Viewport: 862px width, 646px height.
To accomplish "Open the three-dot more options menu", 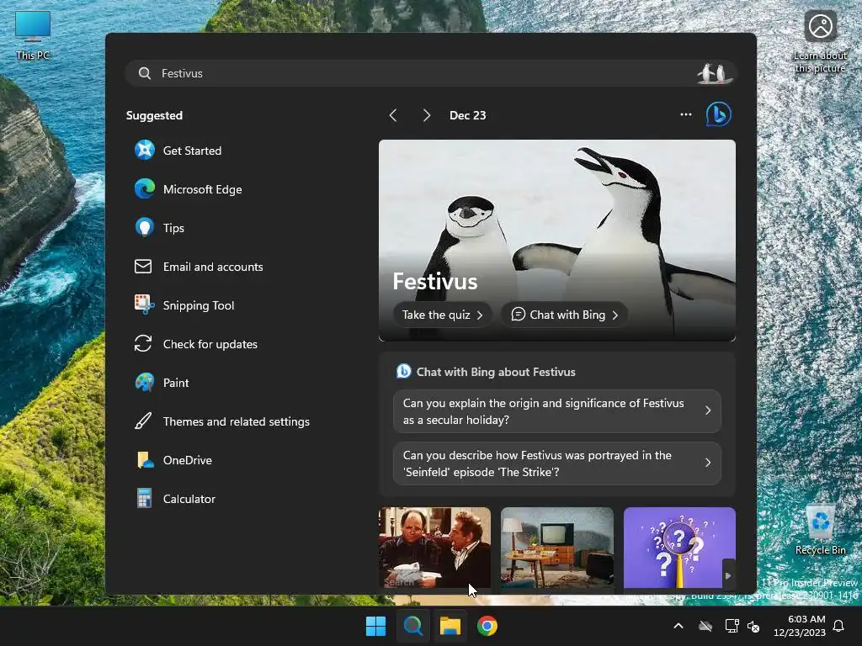I will pyautogui.click(x=685, y=114).
